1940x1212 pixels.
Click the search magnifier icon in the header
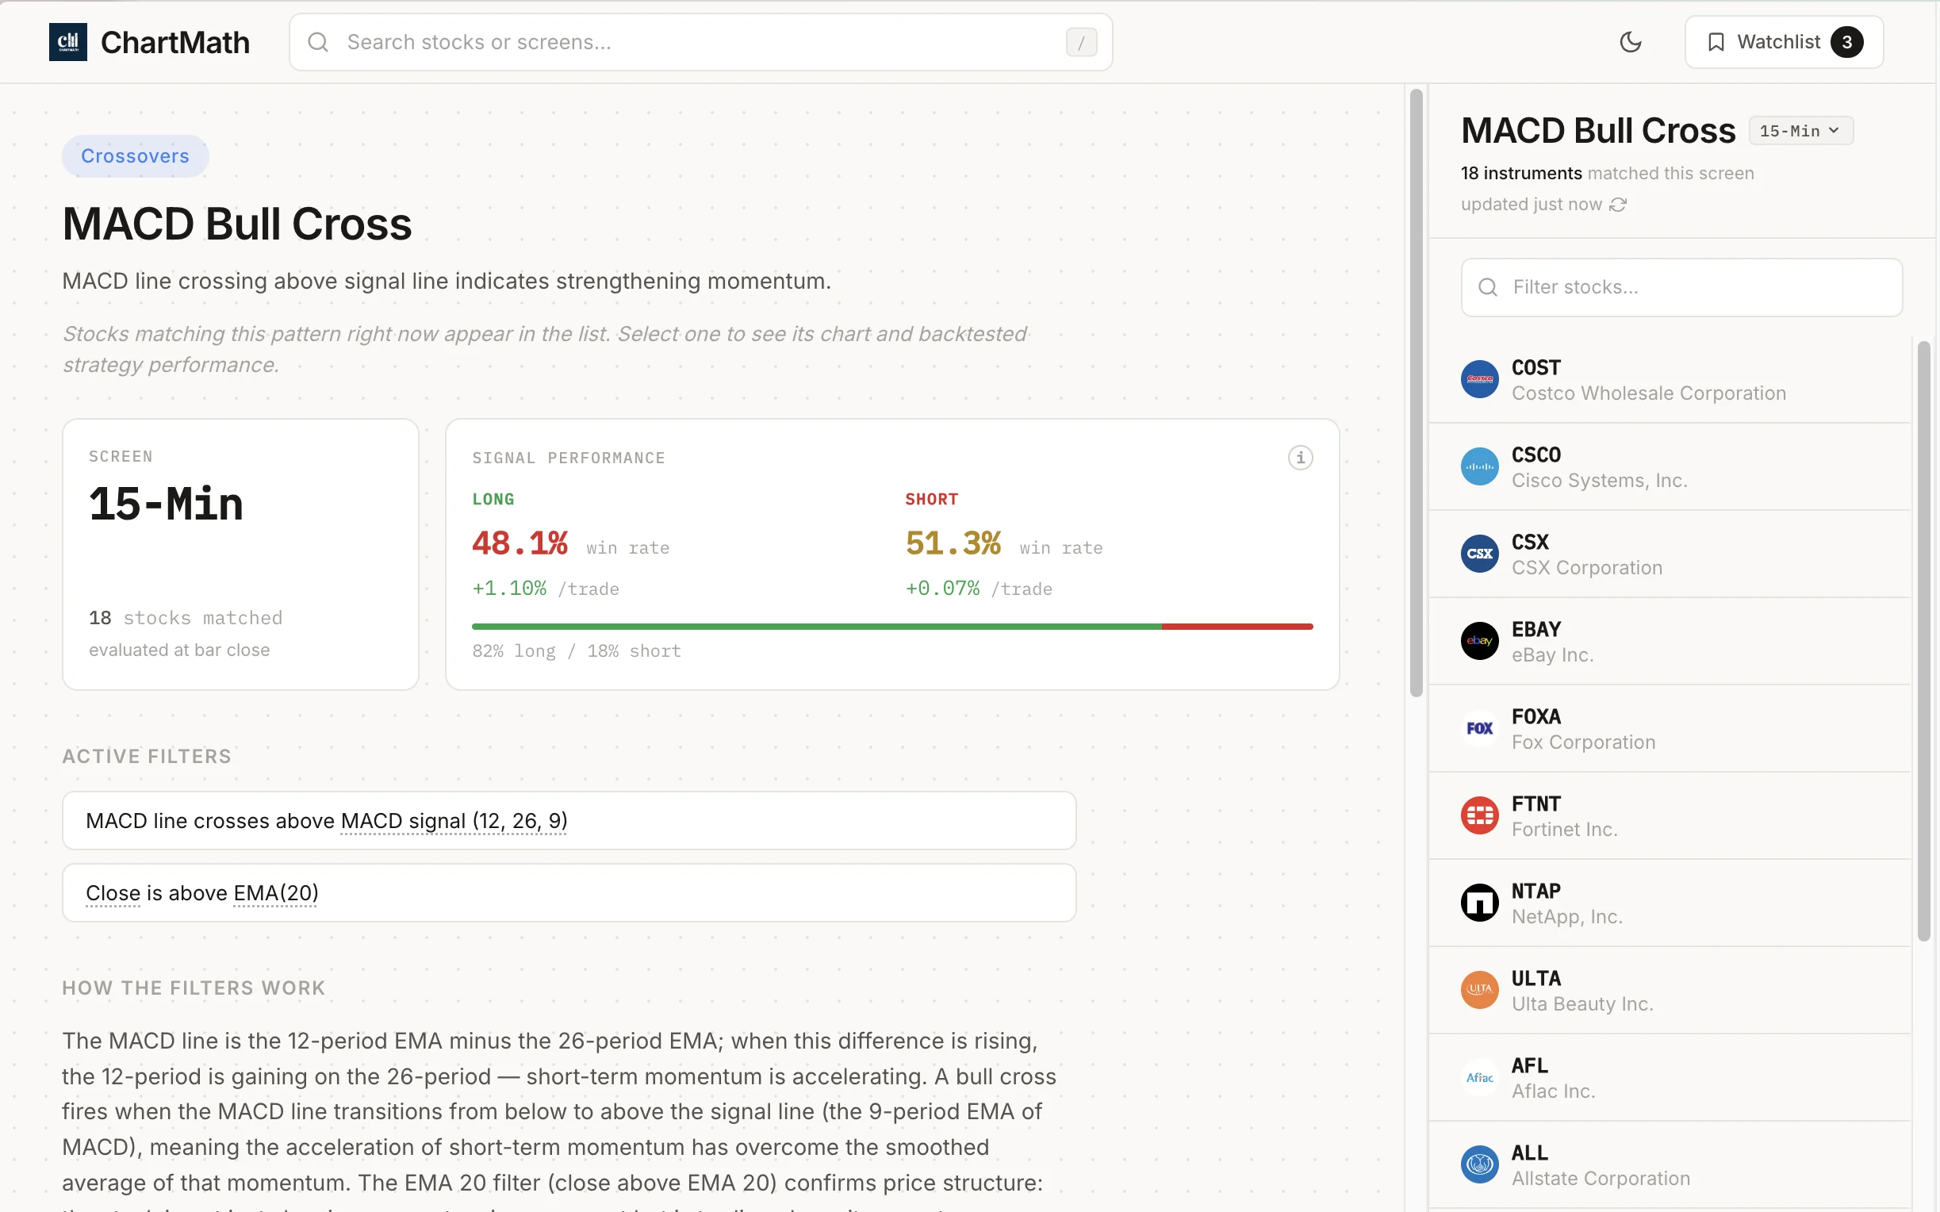point(318,42)
